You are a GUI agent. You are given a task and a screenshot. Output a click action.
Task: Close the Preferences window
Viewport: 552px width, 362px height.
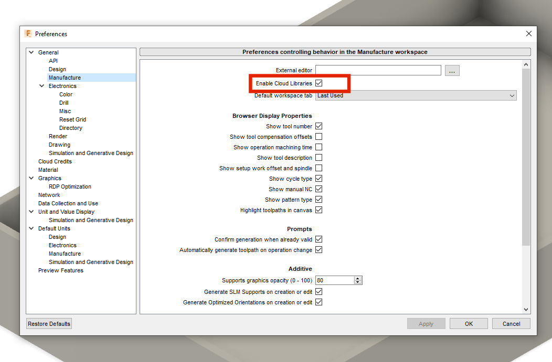click(x=529, y=34)
